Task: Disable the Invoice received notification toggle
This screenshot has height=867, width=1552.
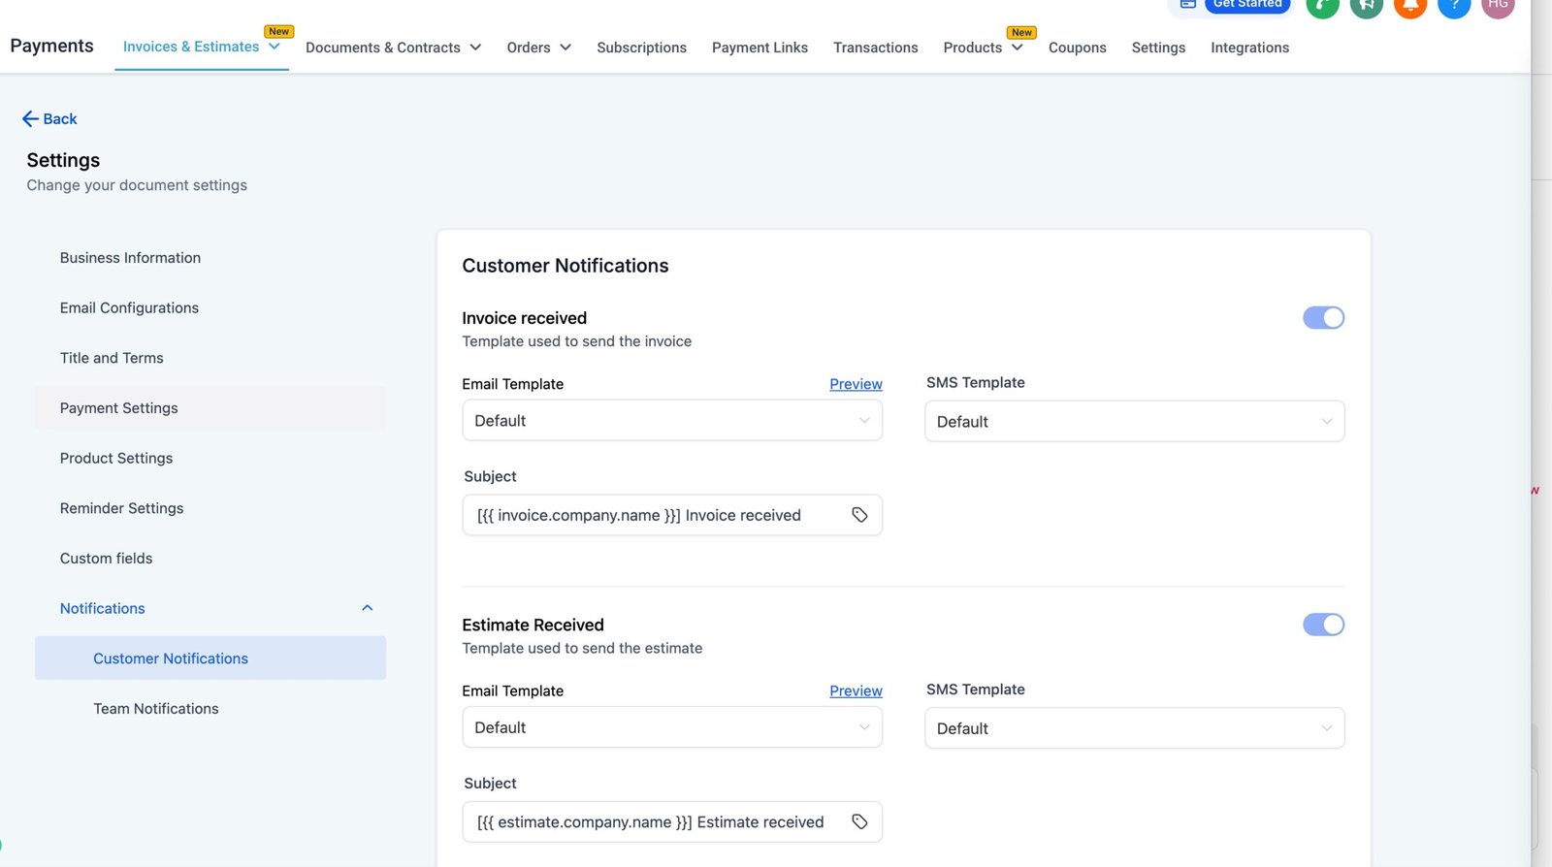Action: tap(1323, 318)
